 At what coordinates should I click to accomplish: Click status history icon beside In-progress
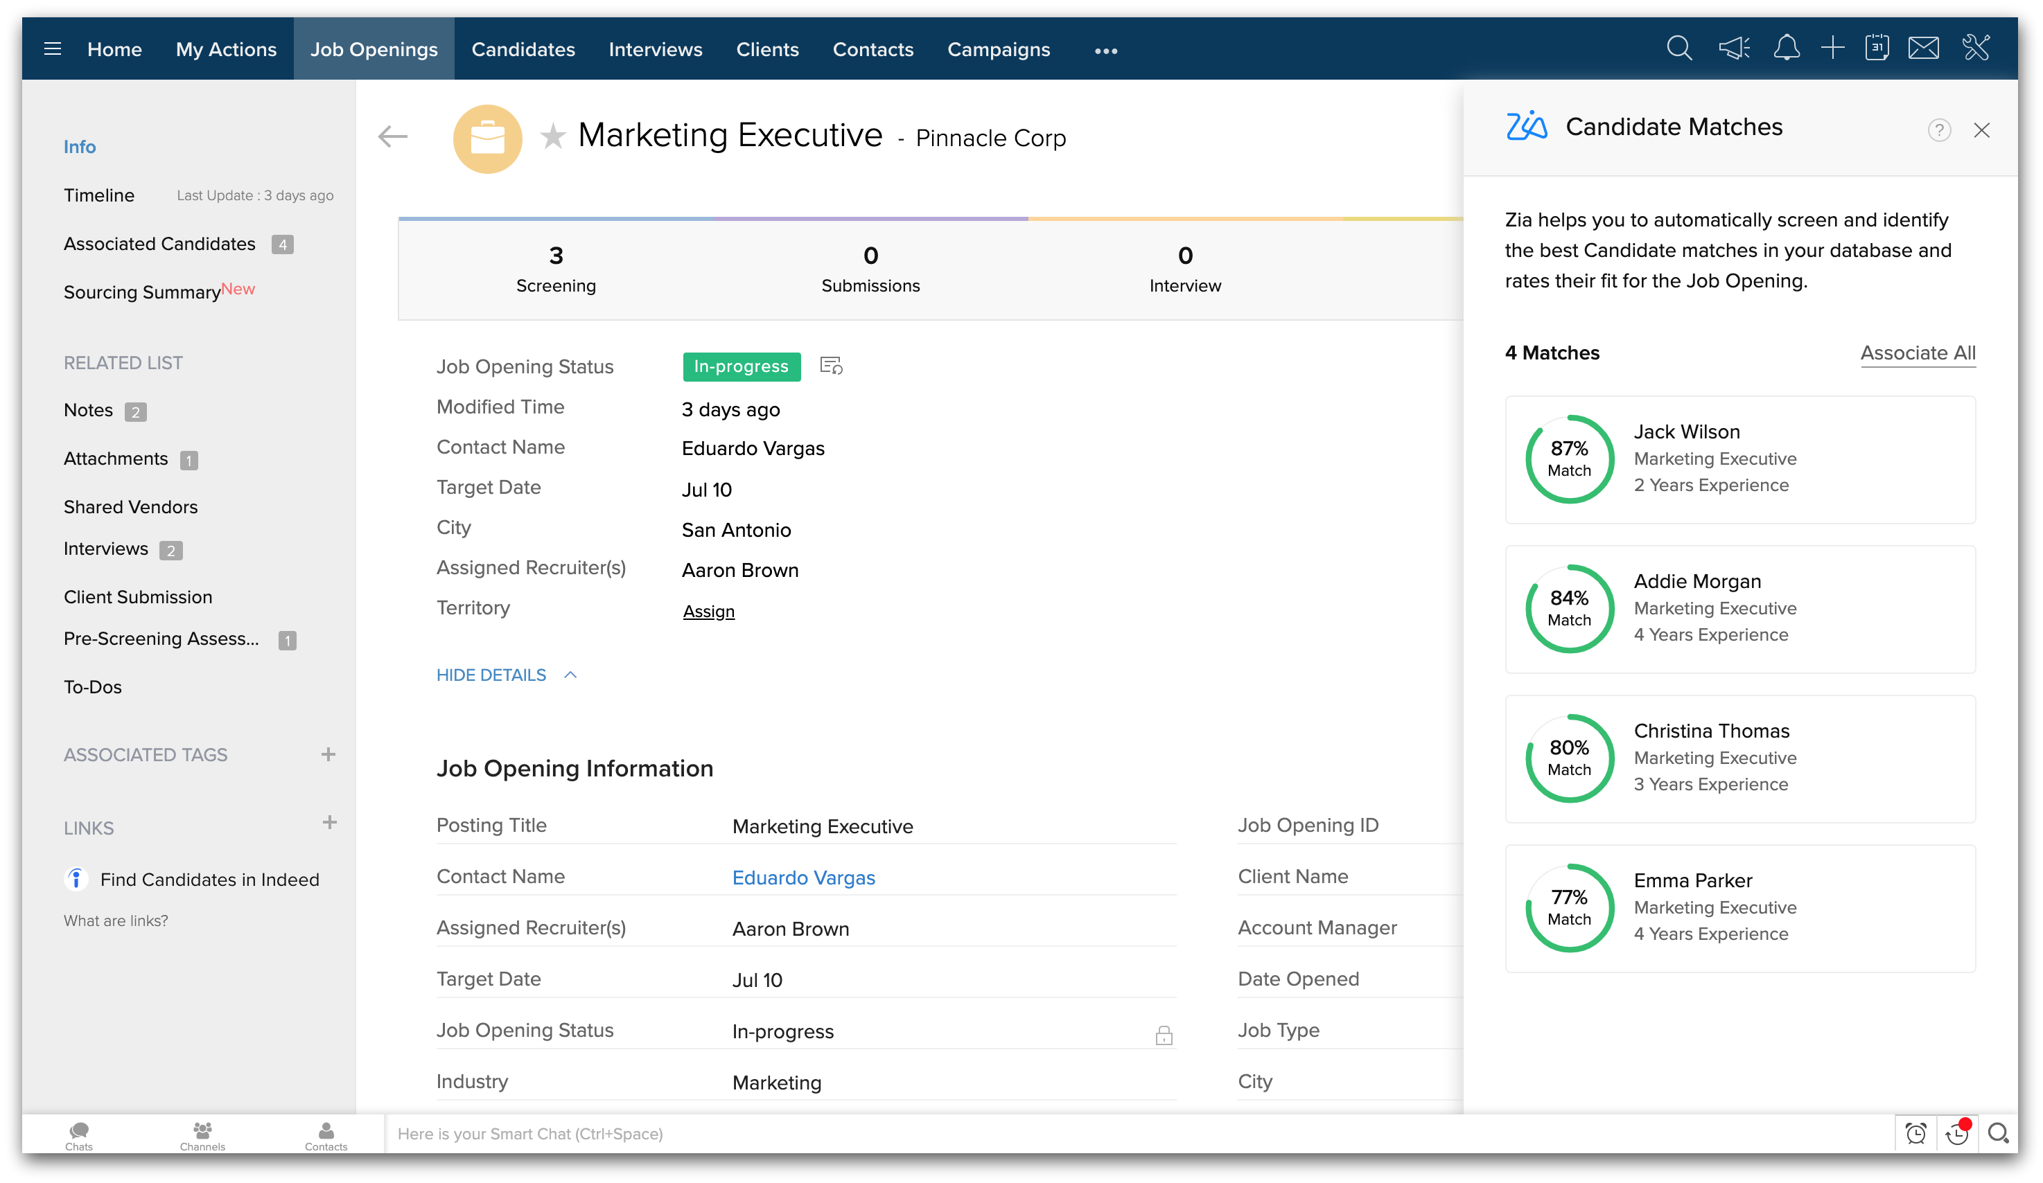[831, 366]
